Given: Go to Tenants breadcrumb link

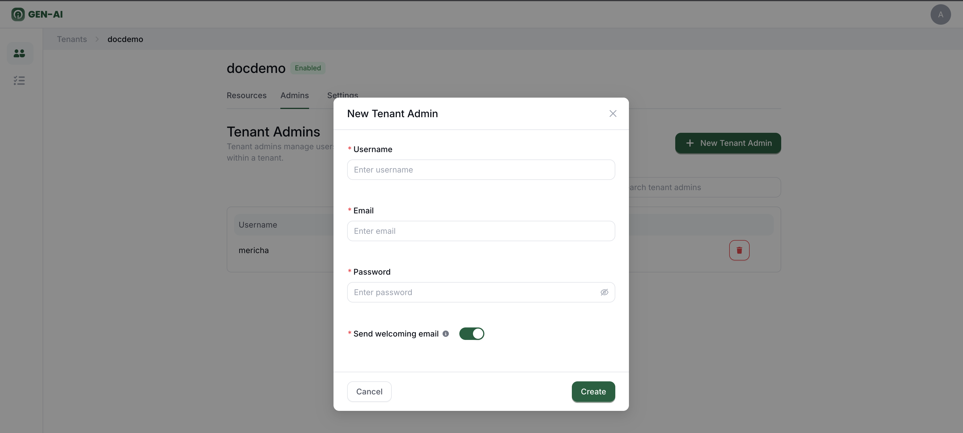Looking at the screenshot, I should coord(72,39).
